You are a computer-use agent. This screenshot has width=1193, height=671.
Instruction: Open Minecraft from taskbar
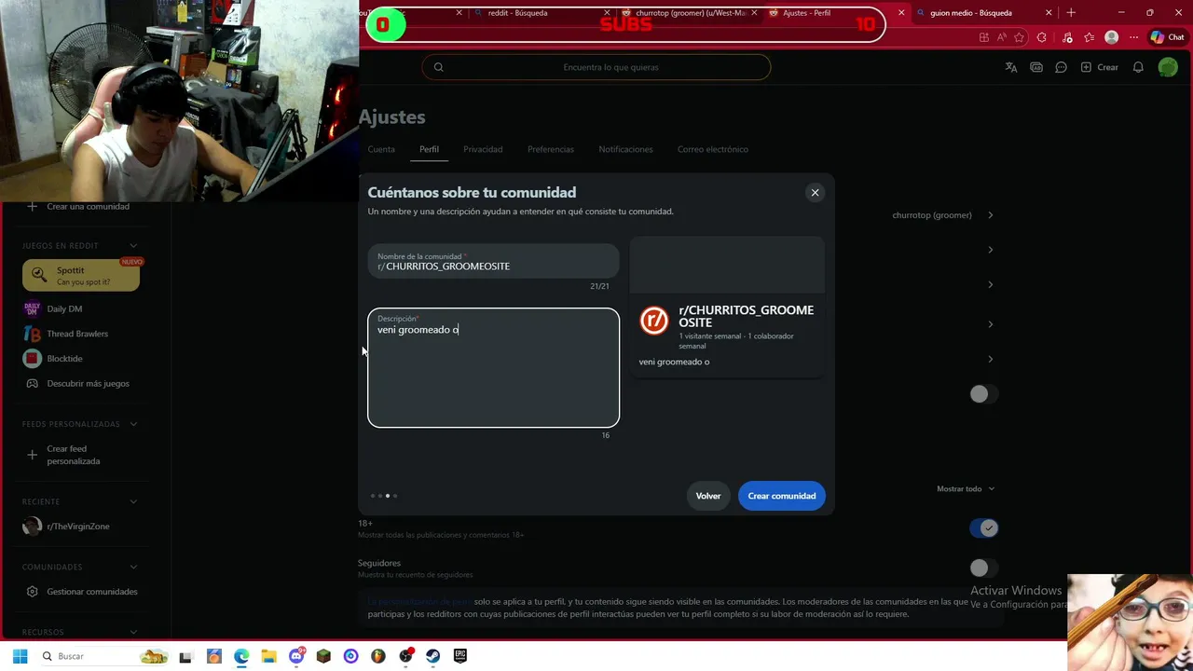(323, 656)
